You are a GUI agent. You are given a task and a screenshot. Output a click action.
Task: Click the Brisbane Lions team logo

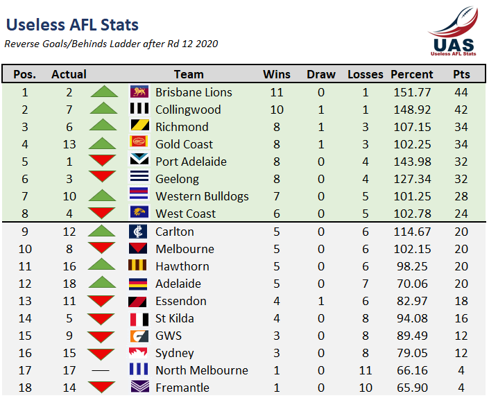[x=139, y=92]
